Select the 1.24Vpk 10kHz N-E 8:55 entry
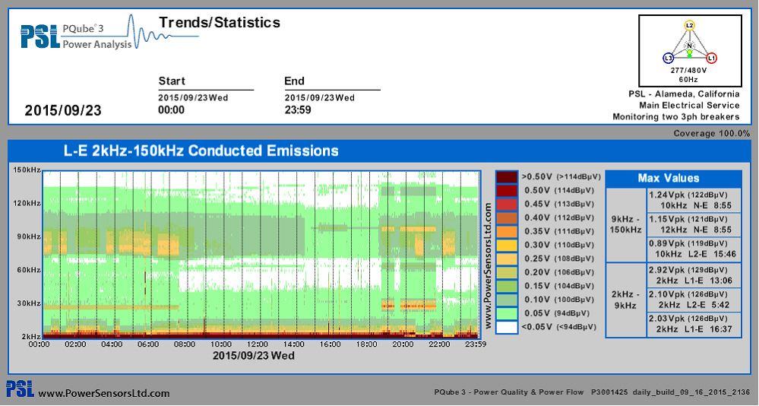This screenshot has height=406, width=759. pyautogui.click(x=692, y=200)
